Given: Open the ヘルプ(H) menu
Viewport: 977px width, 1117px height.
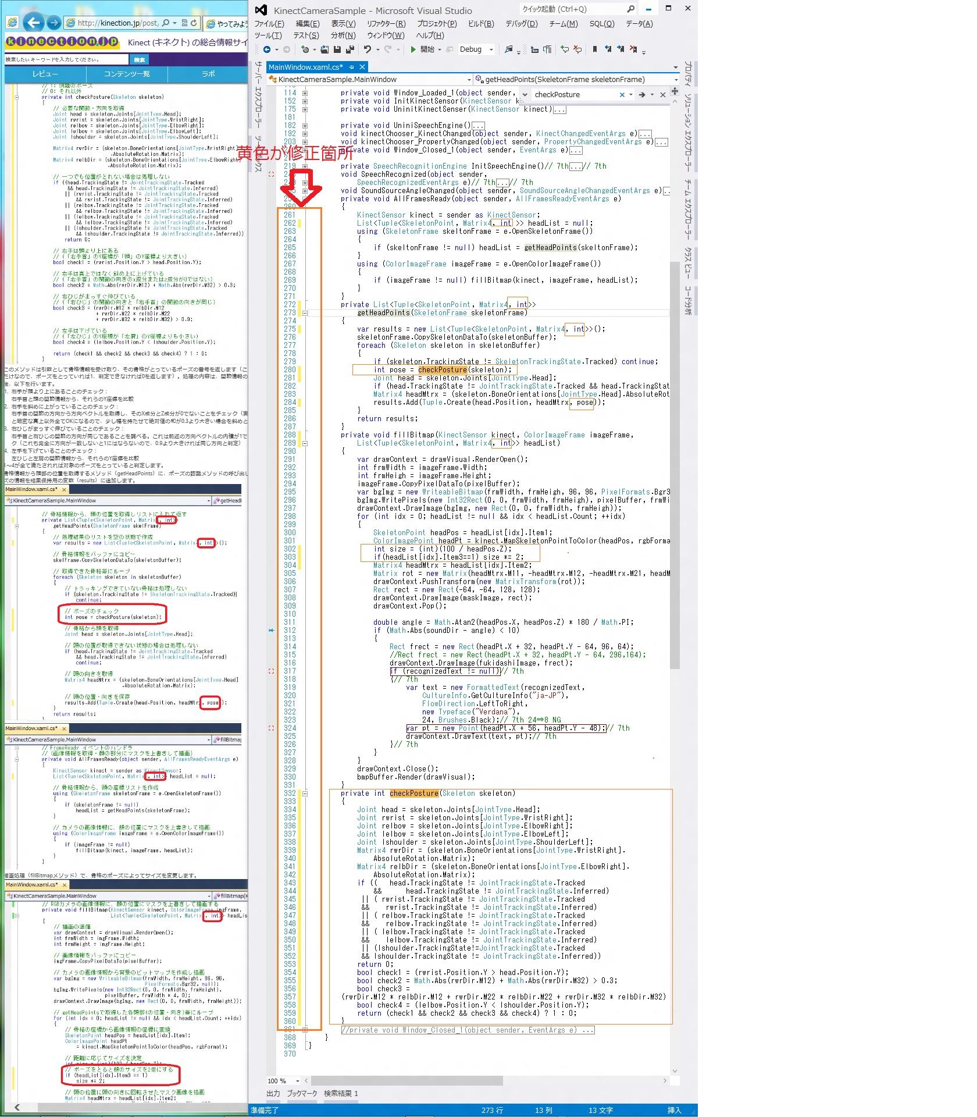Looking at the screenshot, I should [430, 35].
